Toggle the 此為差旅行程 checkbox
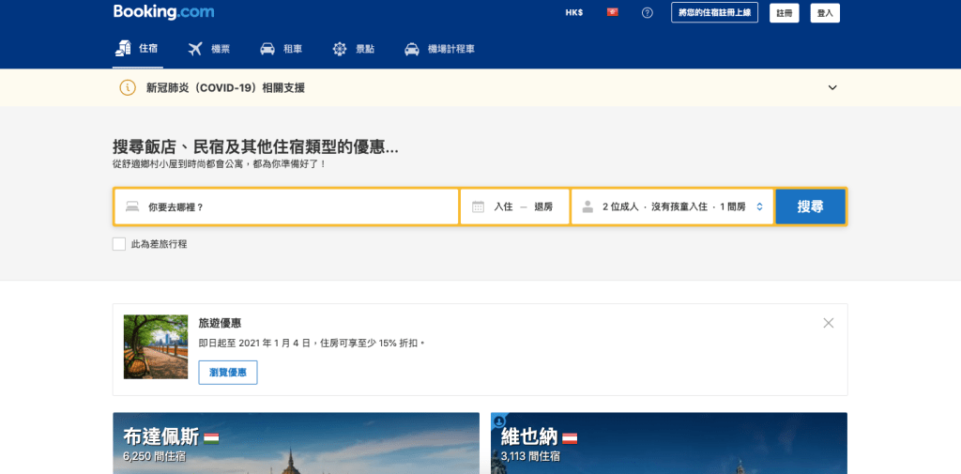Image resolution: width=961 pixels, height=474 pixels. tap(119, 244)
